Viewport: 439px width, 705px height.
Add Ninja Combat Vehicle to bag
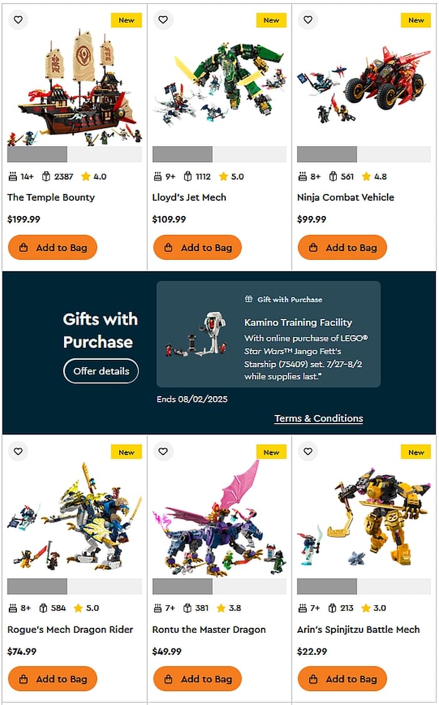[x=342, y=247]
